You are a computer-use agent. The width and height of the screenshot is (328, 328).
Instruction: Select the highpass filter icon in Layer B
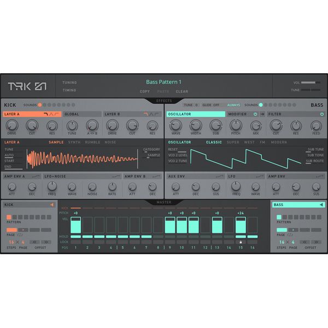(x=156, y=114)
